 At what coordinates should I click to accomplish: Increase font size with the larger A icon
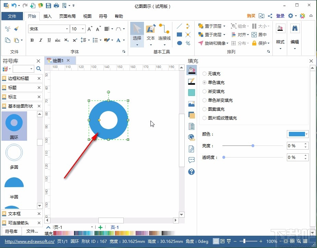pos(90,29)
